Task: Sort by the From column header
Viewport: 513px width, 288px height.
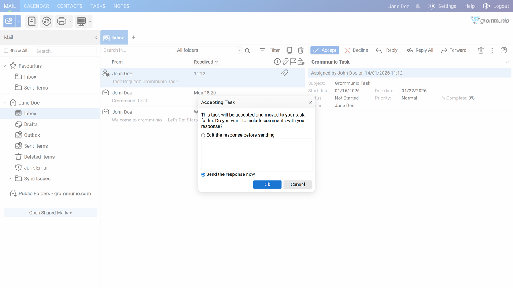Action: (117, 62)
